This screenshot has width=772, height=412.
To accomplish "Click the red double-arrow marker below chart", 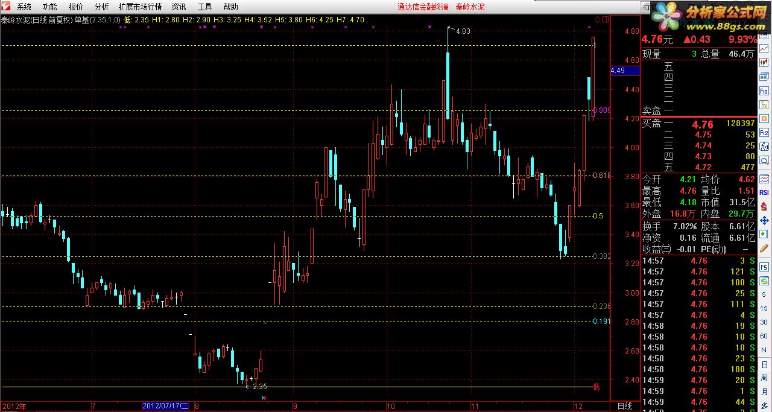I will coord(263,398).
